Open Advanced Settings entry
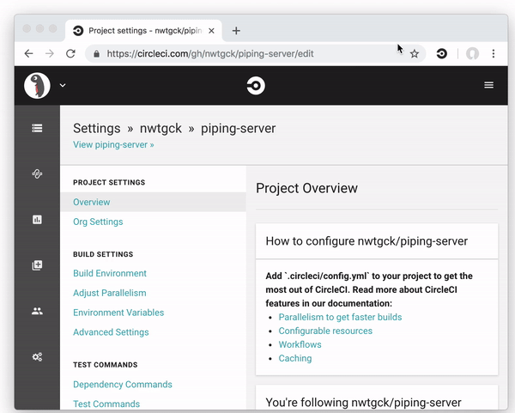The width and height of the screenshot is (515, 413). pos(111,332)
